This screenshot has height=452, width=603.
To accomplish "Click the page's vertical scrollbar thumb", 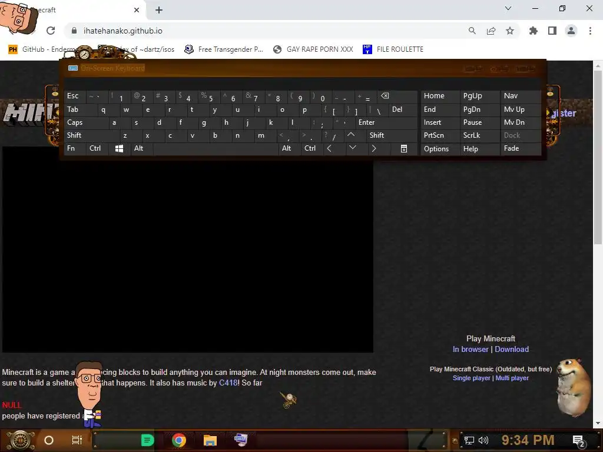I will [x=598, y=158].
